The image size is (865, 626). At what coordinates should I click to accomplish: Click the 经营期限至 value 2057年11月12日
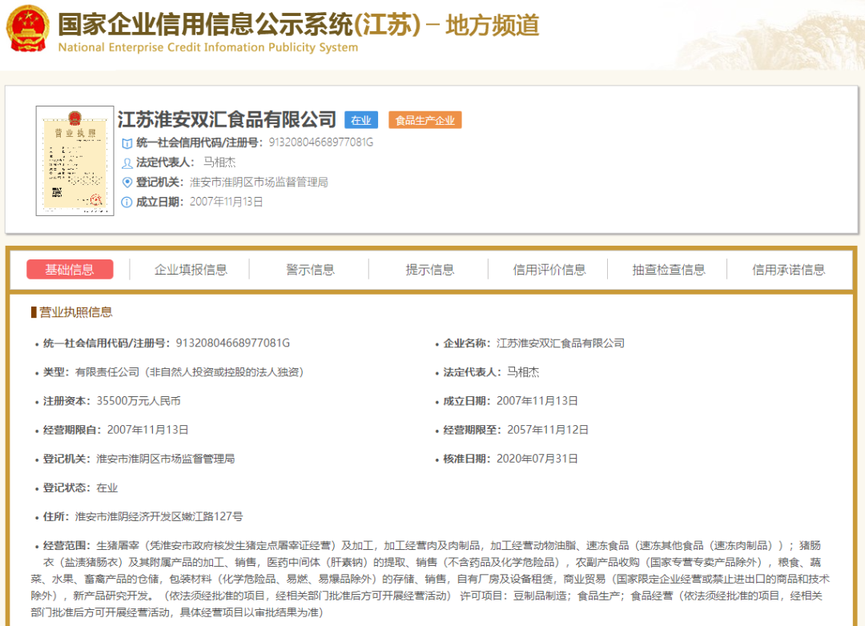548,430
